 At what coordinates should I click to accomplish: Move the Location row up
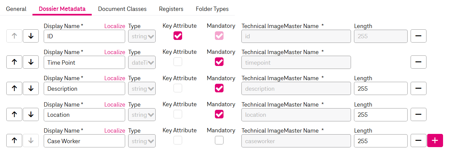pyautogui.click(x=14, y=114)
